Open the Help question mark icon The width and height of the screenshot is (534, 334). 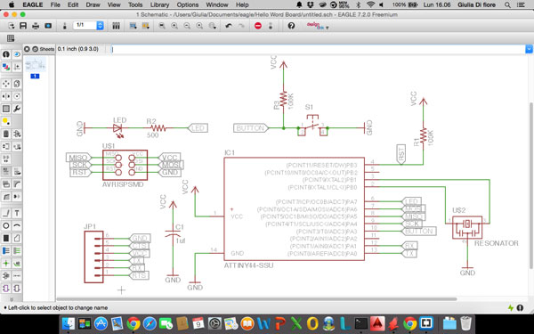[291, 26]
